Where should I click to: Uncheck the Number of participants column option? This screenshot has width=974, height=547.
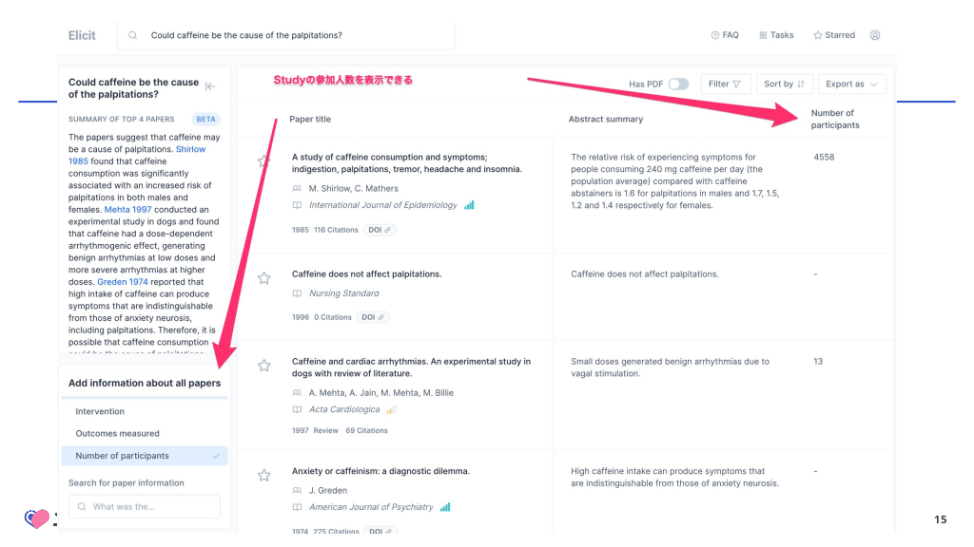144,456
